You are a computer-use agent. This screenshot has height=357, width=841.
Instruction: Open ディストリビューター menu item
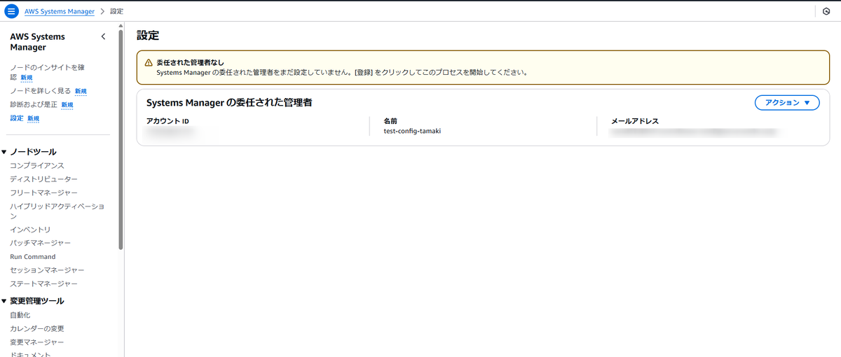(x=44, y=179)
